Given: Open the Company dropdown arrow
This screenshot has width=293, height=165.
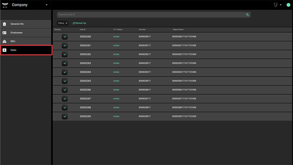Looking at the screenshot, I should (x=47, y=5).
